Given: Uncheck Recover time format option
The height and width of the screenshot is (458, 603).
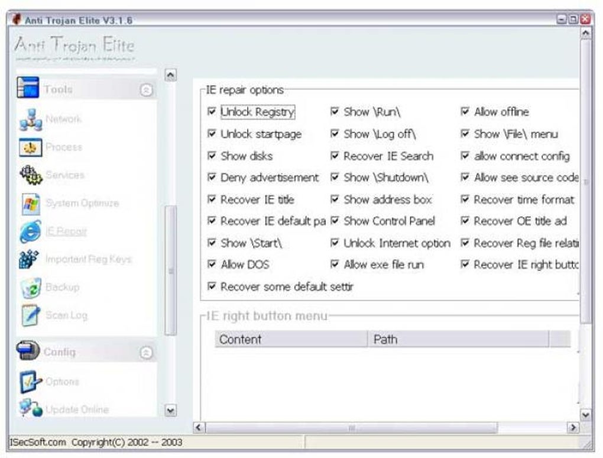Looking at the screenshot, I should [x=465, y=199].
